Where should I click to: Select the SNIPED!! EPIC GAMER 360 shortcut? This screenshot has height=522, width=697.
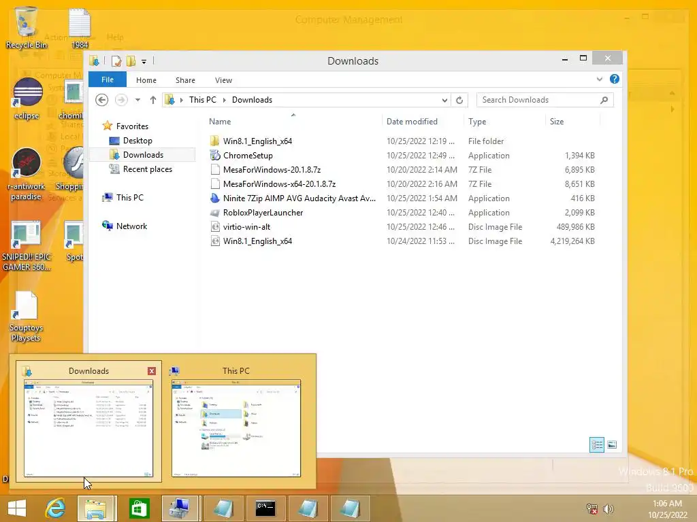27,246
